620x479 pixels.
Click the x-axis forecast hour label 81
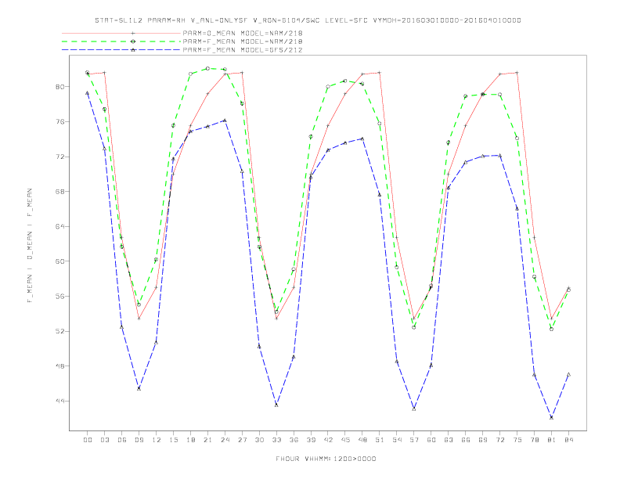[551, 440]
